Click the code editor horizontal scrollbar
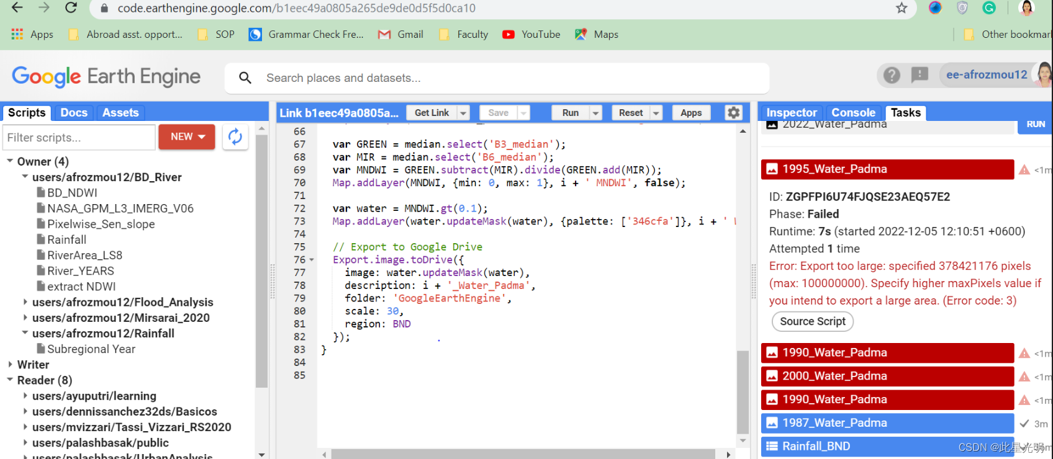Viewport: 1053px width, 459px height. pyautogui.click(x=523, y=455)
